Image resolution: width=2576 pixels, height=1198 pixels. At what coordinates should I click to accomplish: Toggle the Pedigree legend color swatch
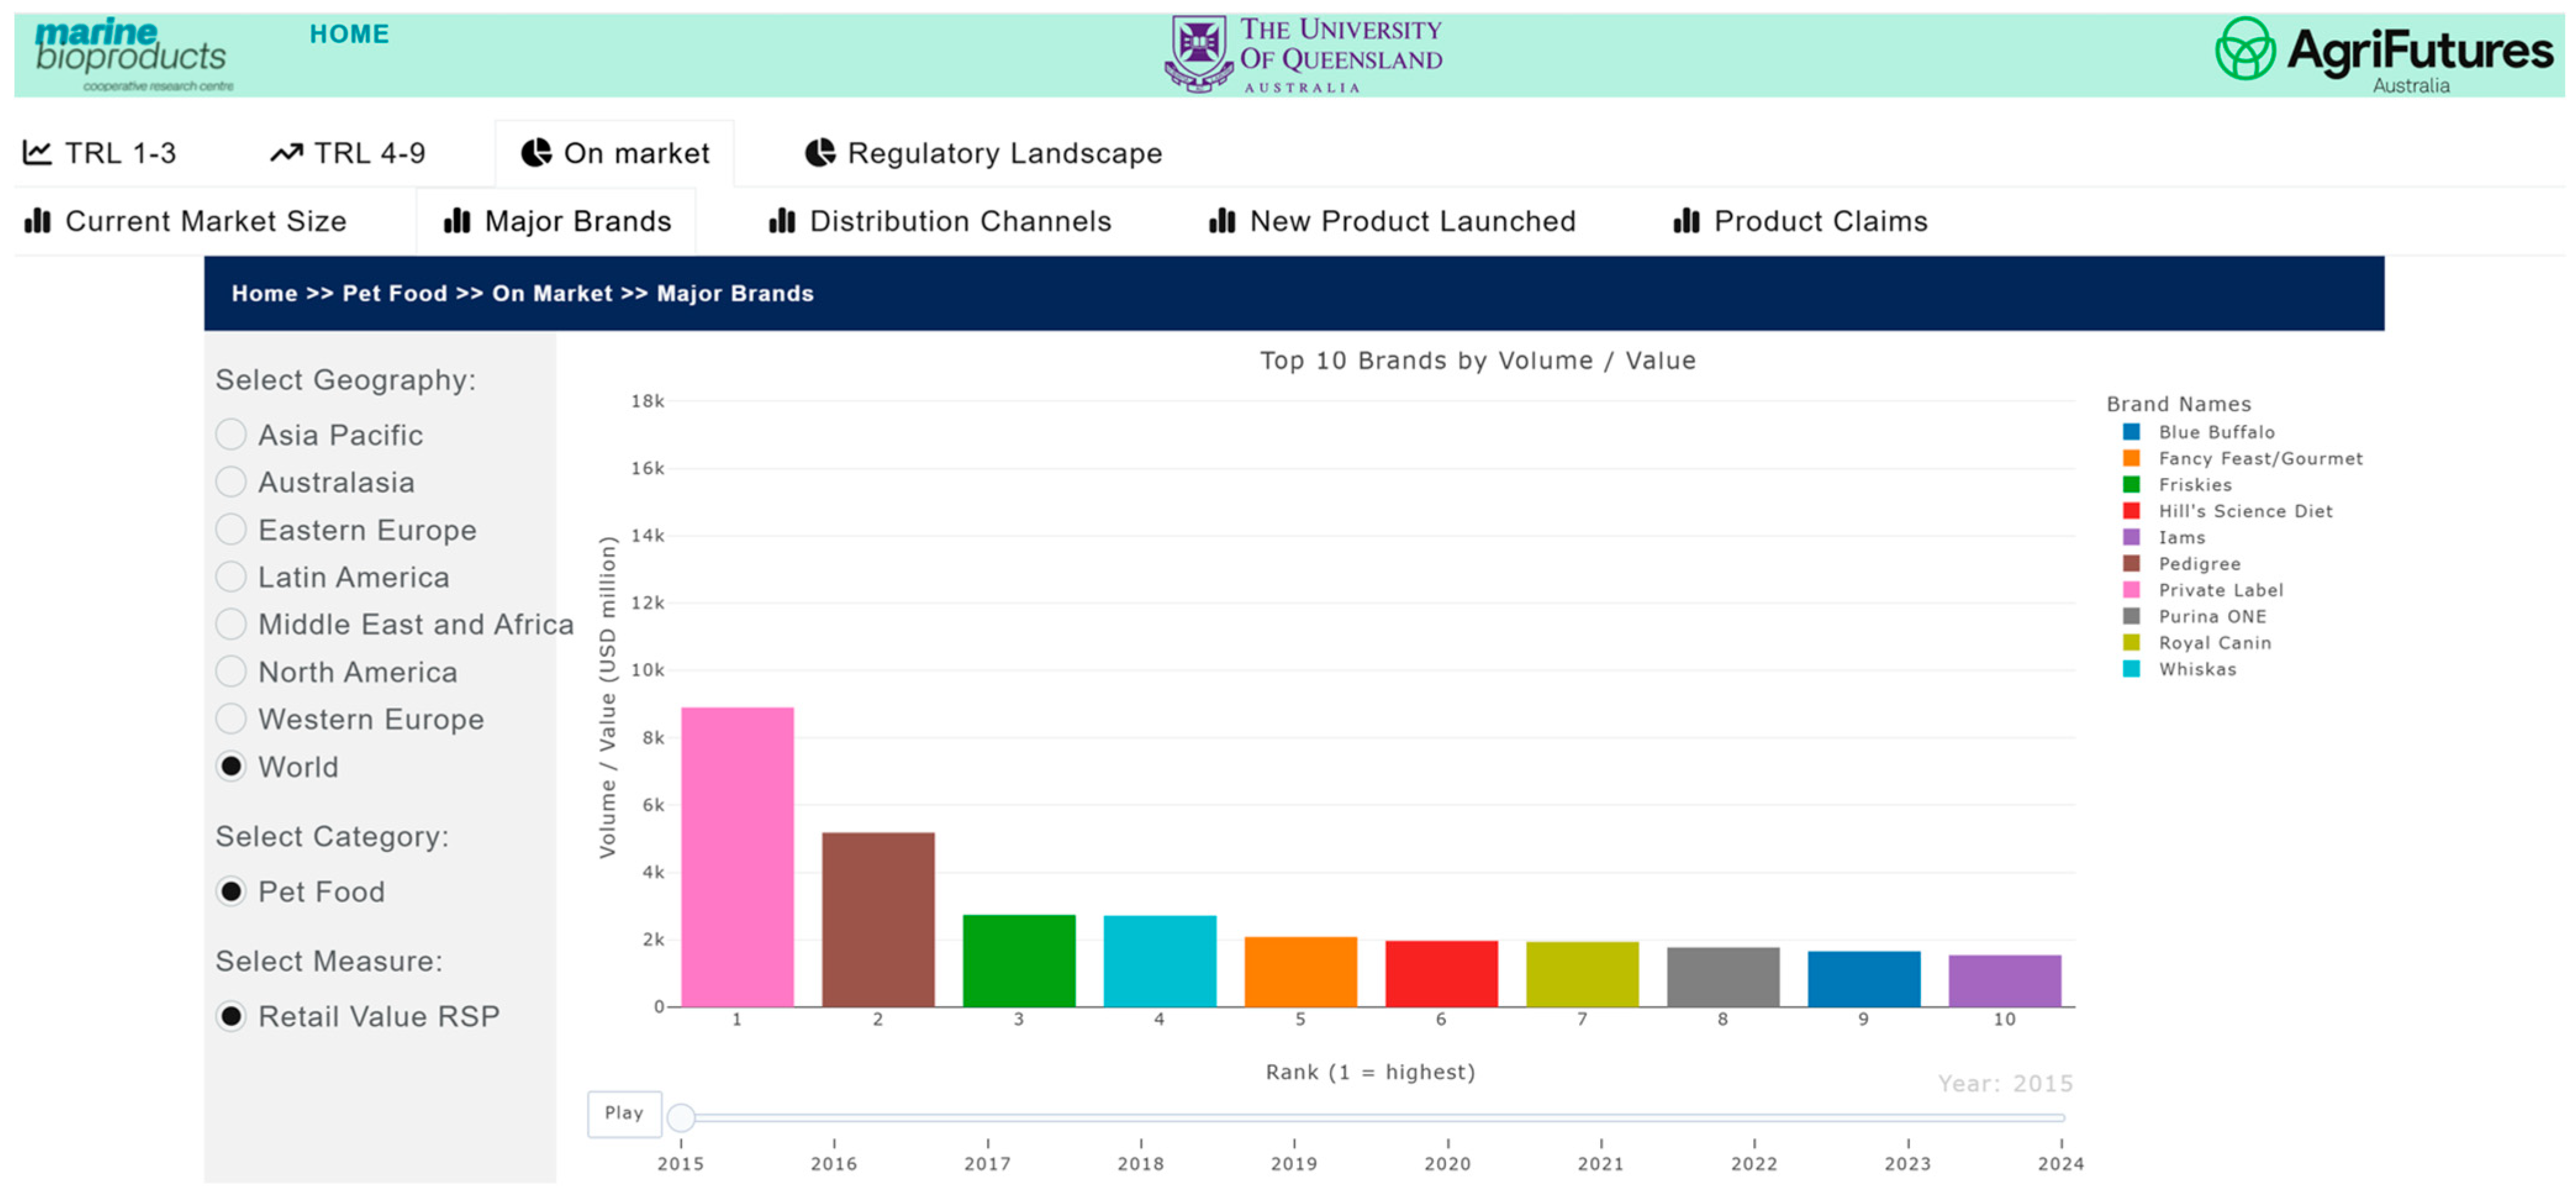point(2131,564)
